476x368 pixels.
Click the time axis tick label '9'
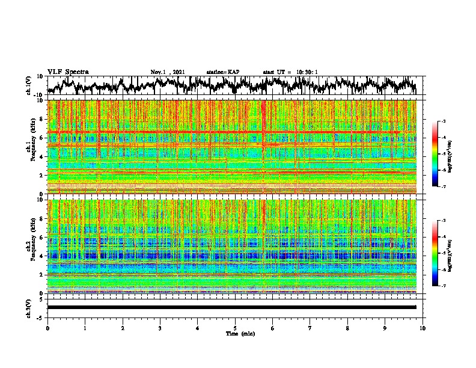385,328
